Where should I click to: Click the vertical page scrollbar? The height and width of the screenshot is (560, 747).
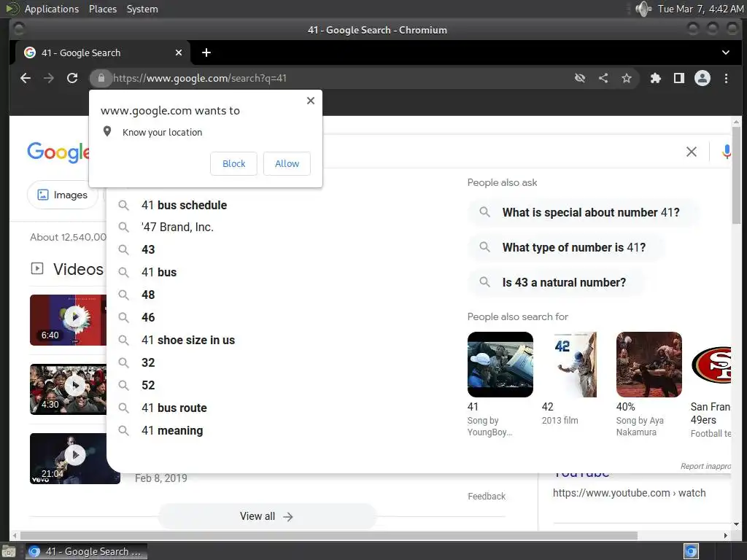click(736, 176)
